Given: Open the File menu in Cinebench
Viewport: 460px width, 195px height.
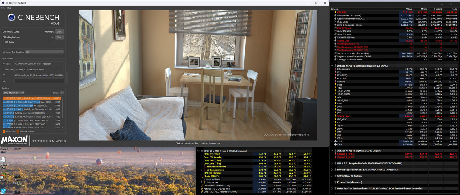Looking at the screenshot, I should click(x=3, y=8).
